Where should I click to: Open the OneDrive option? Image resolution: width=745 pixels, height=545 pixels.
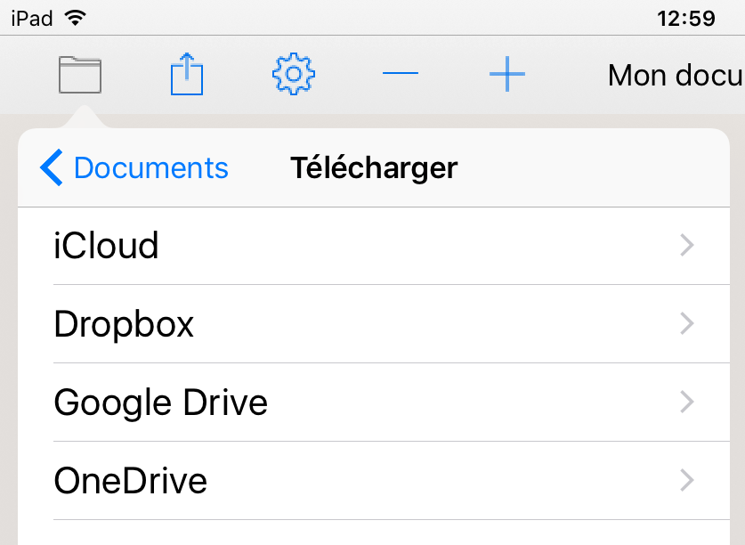tap(374, 481)
